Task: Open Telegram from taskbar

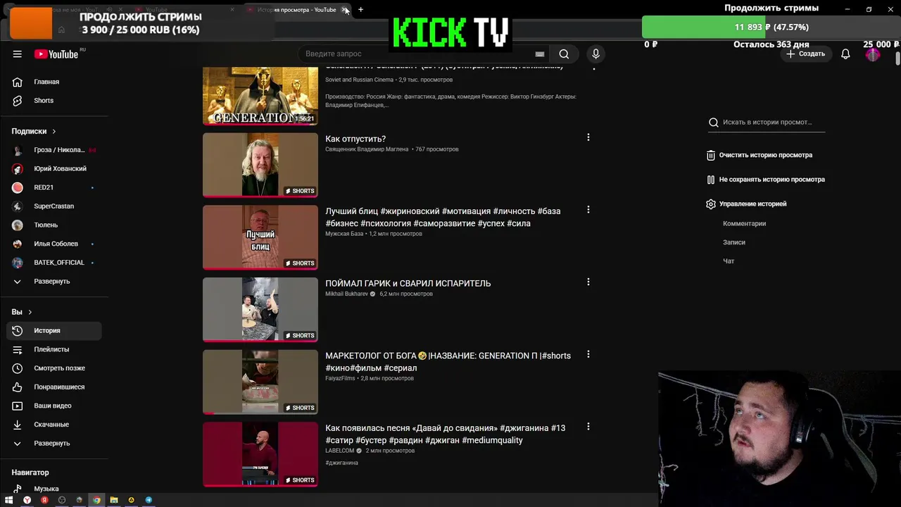Action: (x=149, y=501)
